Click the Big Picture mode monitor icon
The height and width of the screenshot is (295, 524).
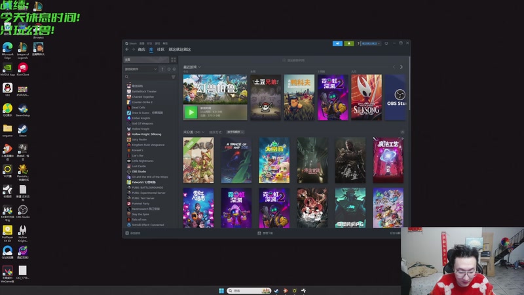[x=386, y=43]
